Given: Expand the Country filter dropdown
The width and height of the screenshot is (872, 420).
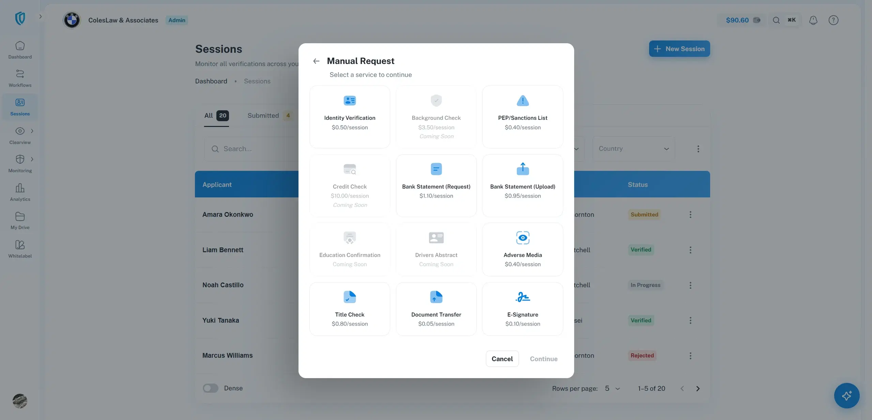Looking at the screenshot, I should click(x=633, y=149).
